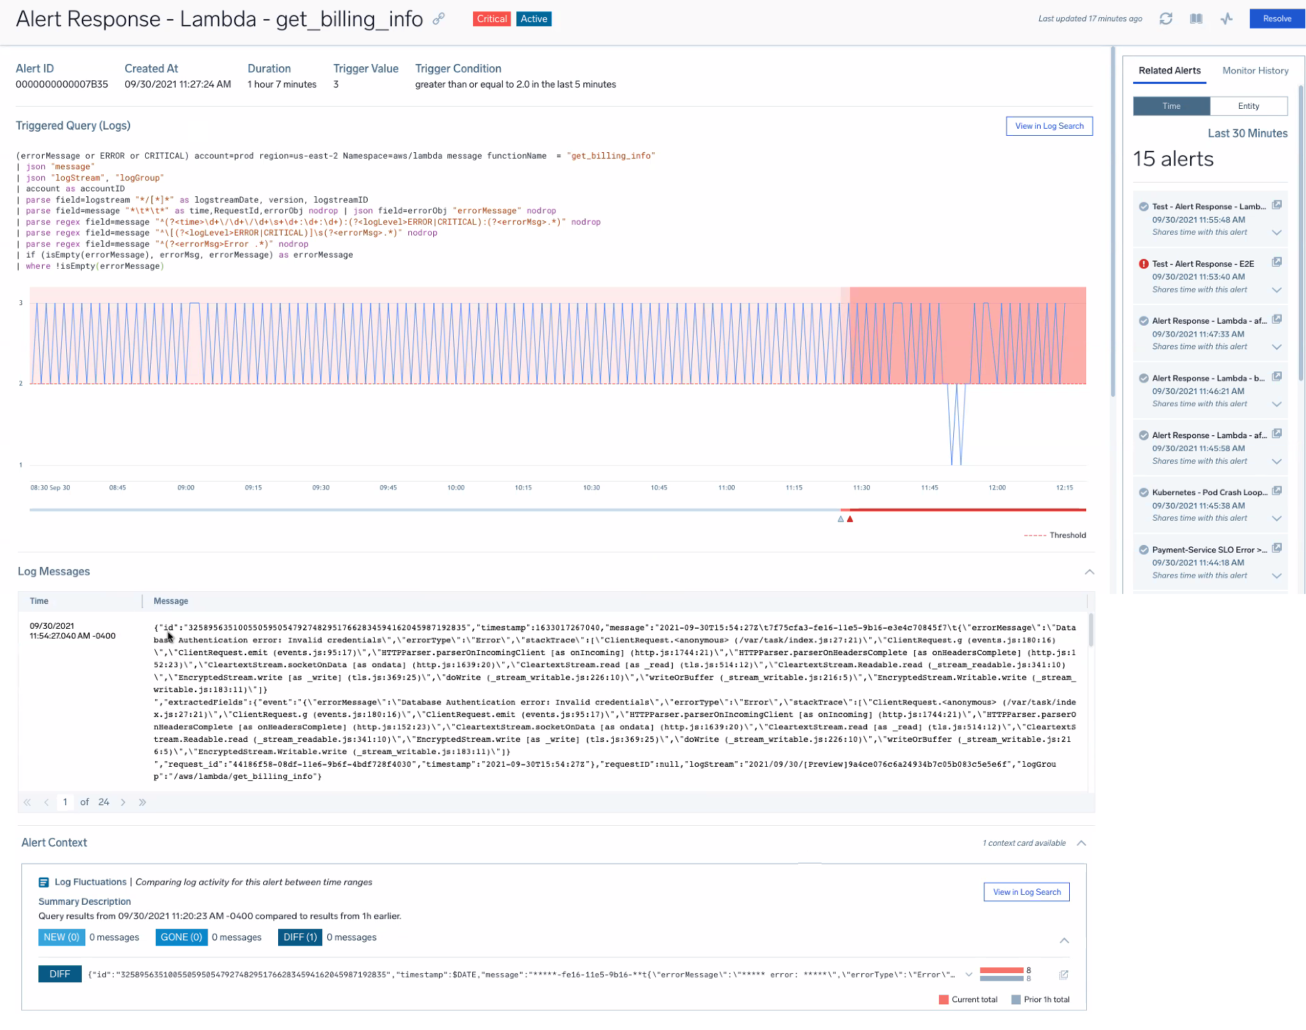Collapse the Log Messages section

1089,571
